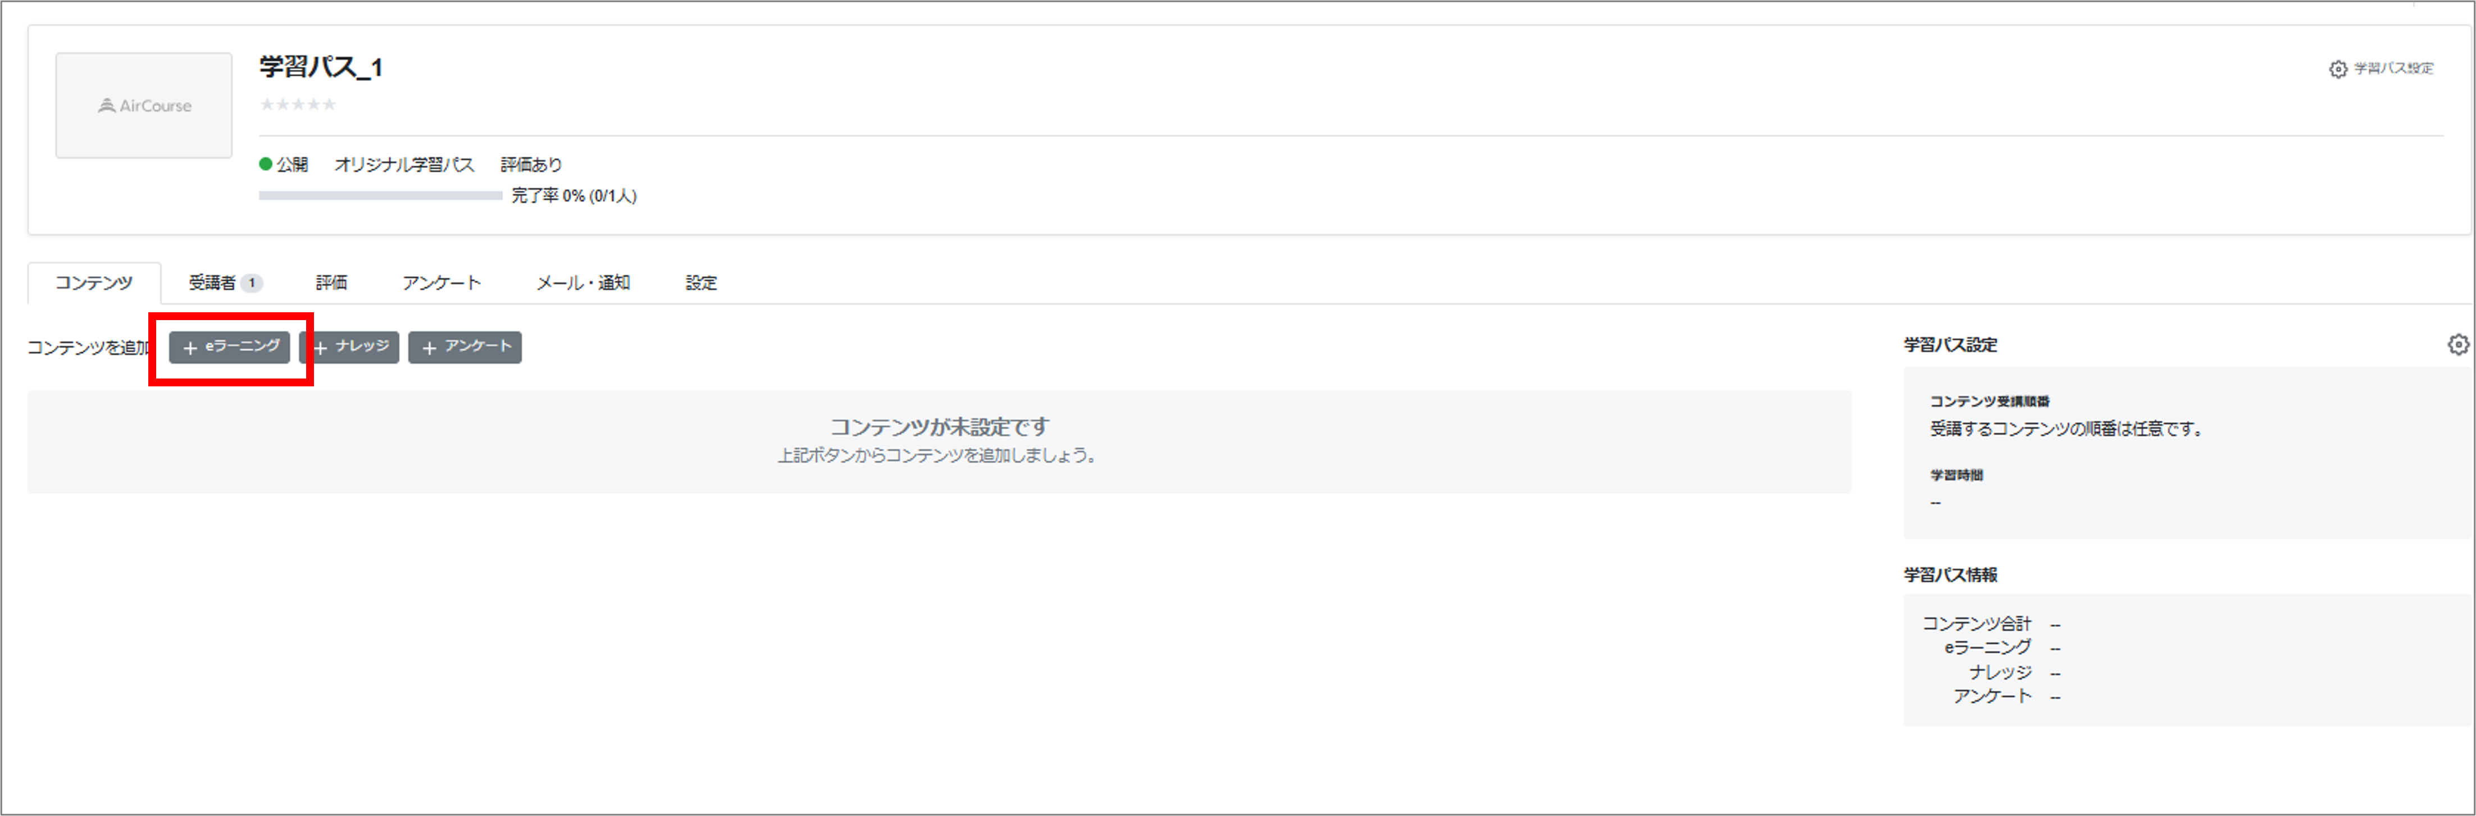
Task: Click the 完了率 progress bar
Action: (x=381, y=196)
